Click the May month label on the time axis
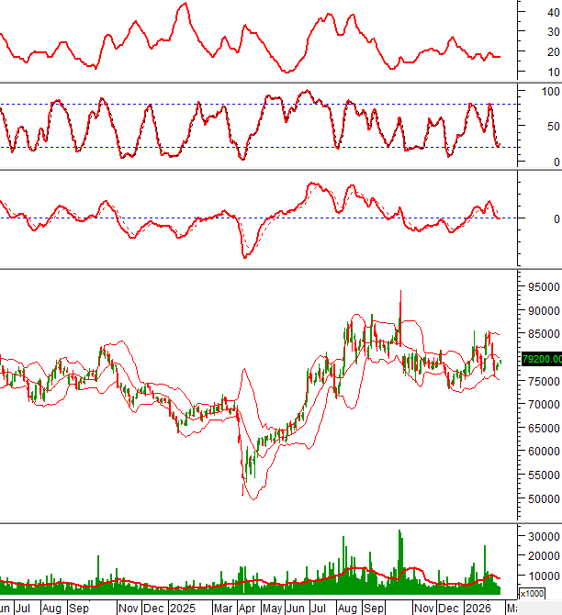Screen dimensions: 562x615 pyautogui.click(x=273, y=608)
